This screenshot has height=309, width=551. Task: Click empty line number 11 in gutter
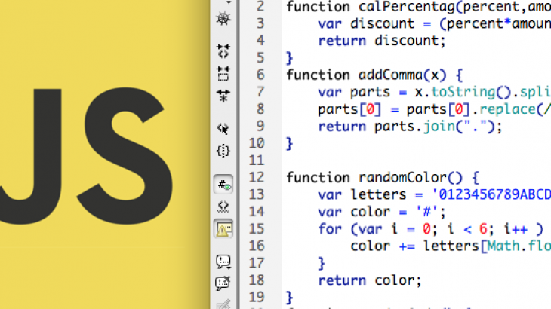coord(257,161)
